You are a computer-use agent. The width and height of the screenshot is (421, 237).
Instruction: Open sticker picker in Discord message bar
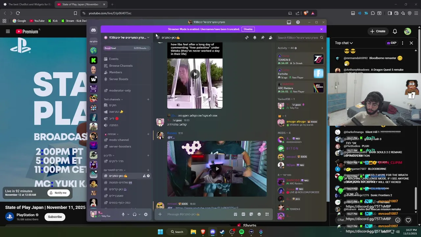coord(251,214)
